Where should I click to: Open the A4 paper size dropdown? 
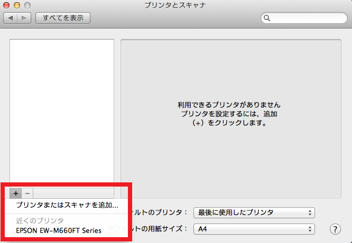(x=254, y=229)
